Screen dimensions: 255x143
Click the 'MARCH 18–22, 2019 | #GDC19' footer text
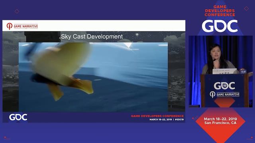(167, 120)
